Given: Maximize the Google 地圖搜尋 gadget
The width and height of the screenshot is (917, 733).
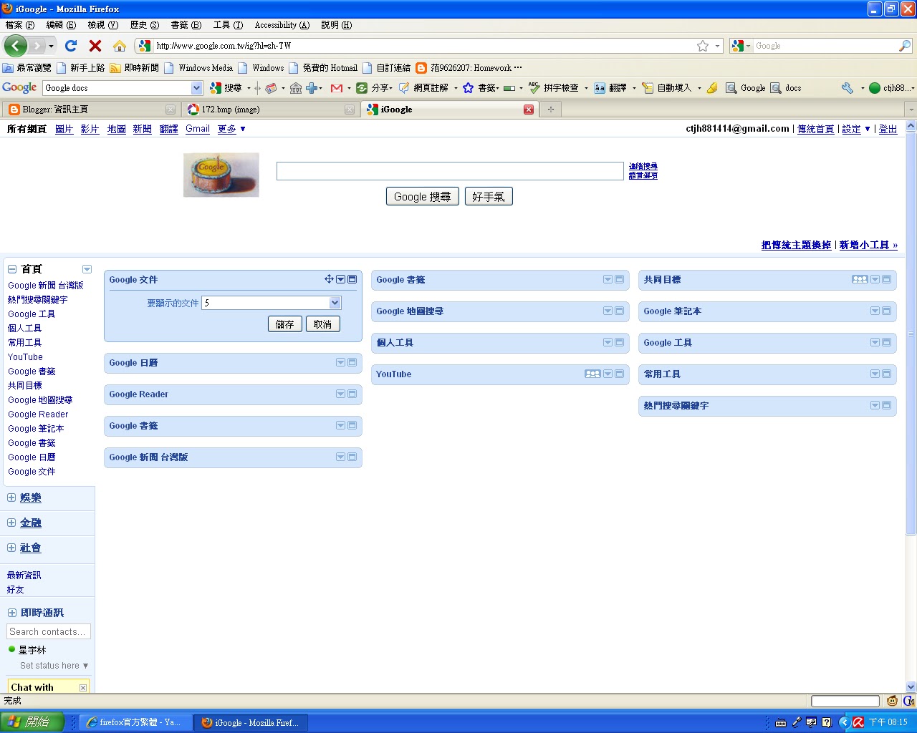Looking at the screenshot, I should point(620,311).
